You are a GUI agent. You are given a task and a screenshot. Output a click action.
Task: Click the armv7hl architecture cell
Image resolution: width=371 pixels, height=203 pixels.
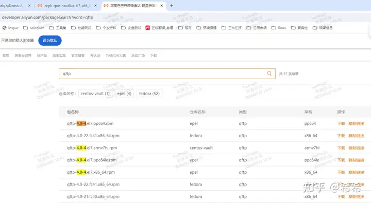312,148
